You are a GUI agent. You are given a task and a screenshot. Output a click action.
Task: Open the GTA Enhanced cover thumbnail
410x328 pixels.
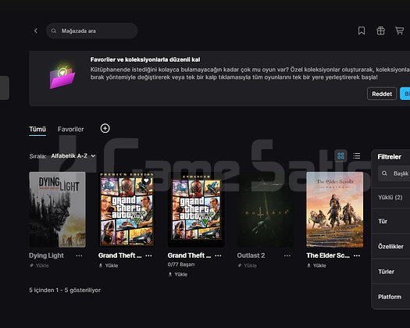[196, 209]
